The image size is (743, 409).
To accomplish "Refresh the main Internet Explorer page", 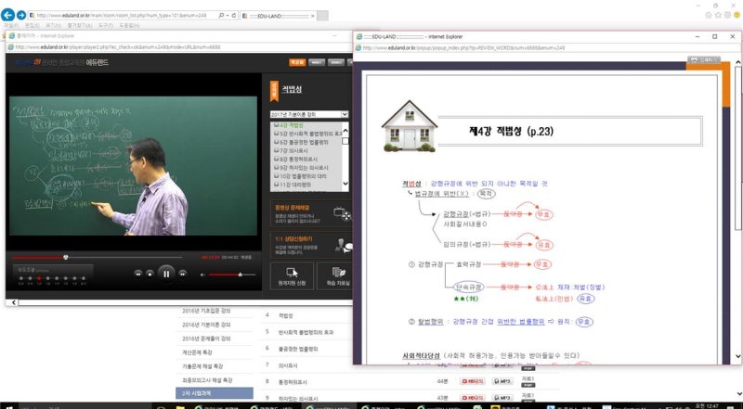I will pos(234,16).
